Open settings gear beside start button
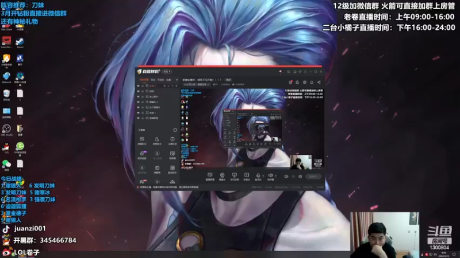 point(300,177)
